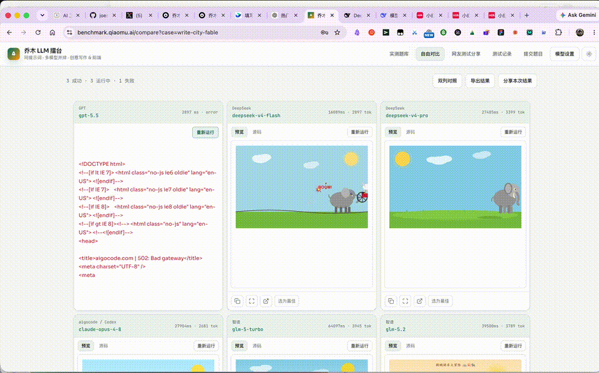Open 实测题库 in the top navigation
The image size is (599, 373).
pos(399,54)
